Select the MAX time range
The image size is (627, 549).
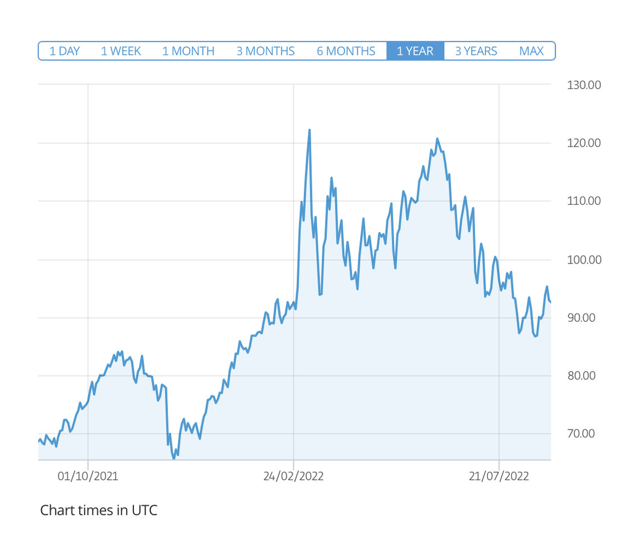point(531,51)
